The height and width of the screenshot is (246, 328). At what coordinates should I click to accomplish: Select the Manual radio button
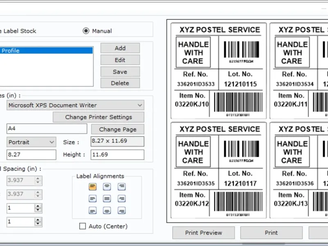(86, 31)
